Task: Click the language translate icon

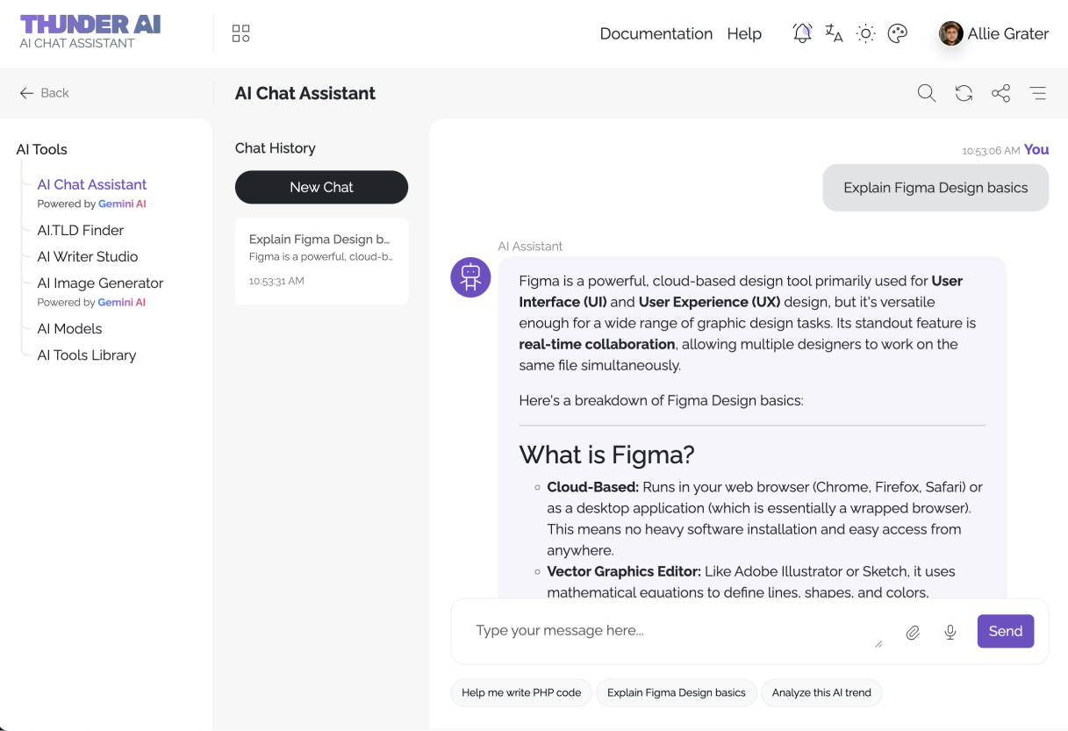Action: [x=834, y=33]
